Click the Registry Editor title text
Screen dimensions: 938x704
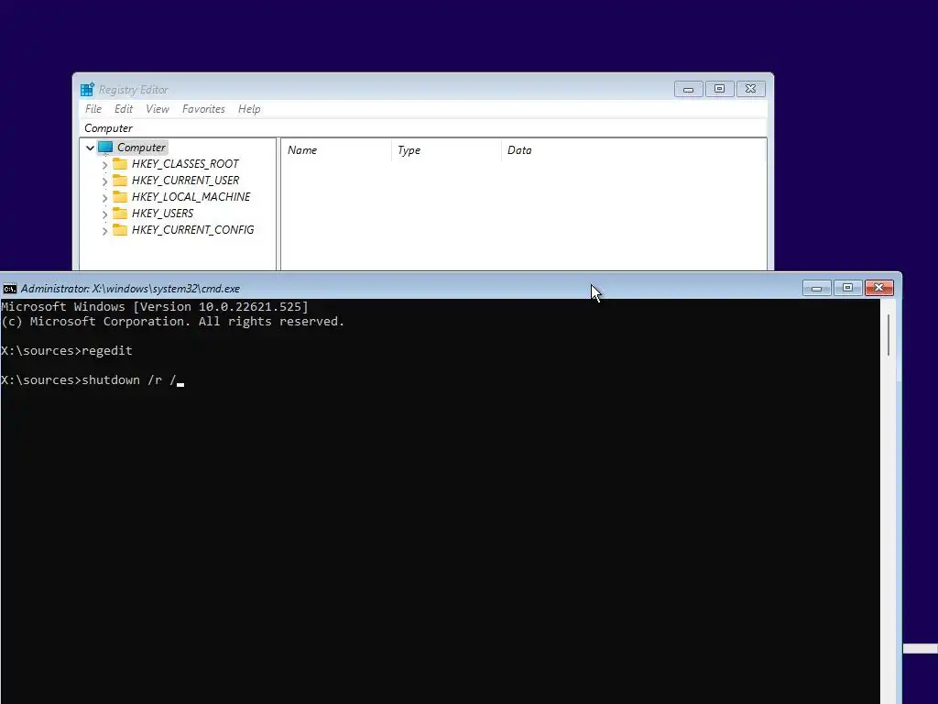(134, 90)
